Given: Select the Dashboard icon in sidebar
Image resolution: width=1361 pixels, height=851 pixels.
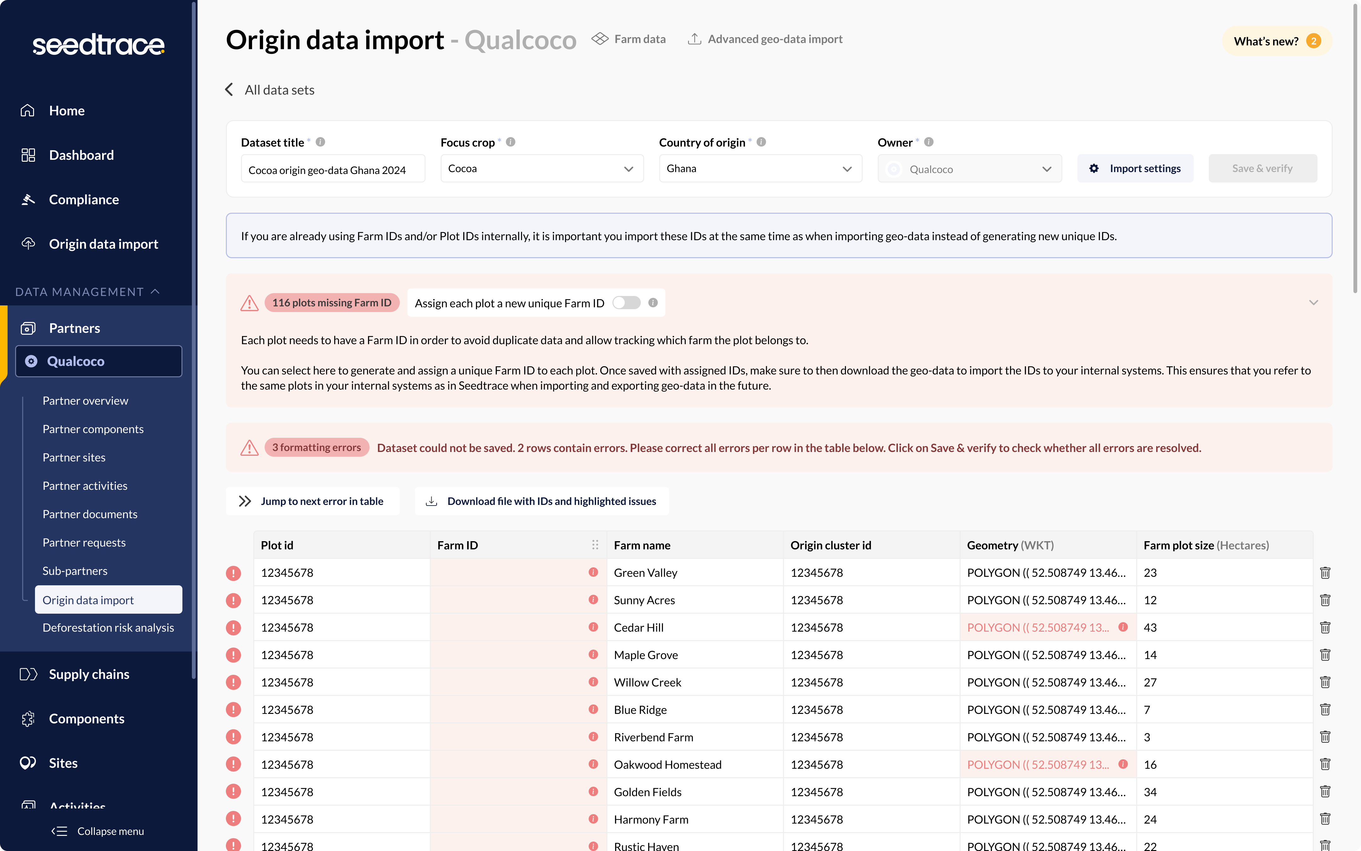Looking at the screenshot, I should 28,155.
